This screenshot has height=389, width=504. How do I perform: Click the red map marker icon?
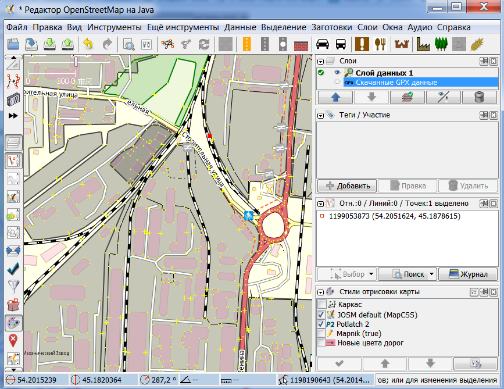click(x=13, y=341)
